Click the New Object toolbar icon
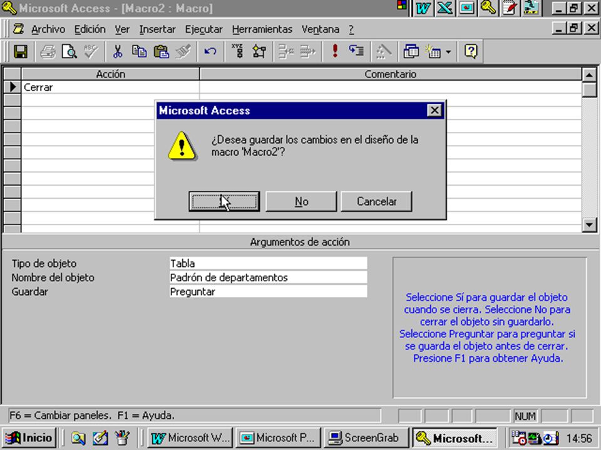The image size is (601, 450). (433, 51)
